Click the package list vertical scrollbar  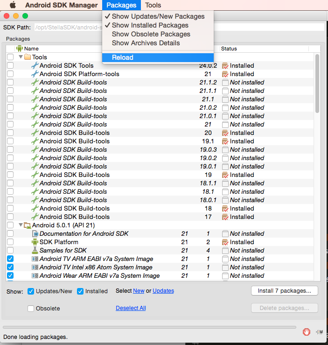(317, 83)
